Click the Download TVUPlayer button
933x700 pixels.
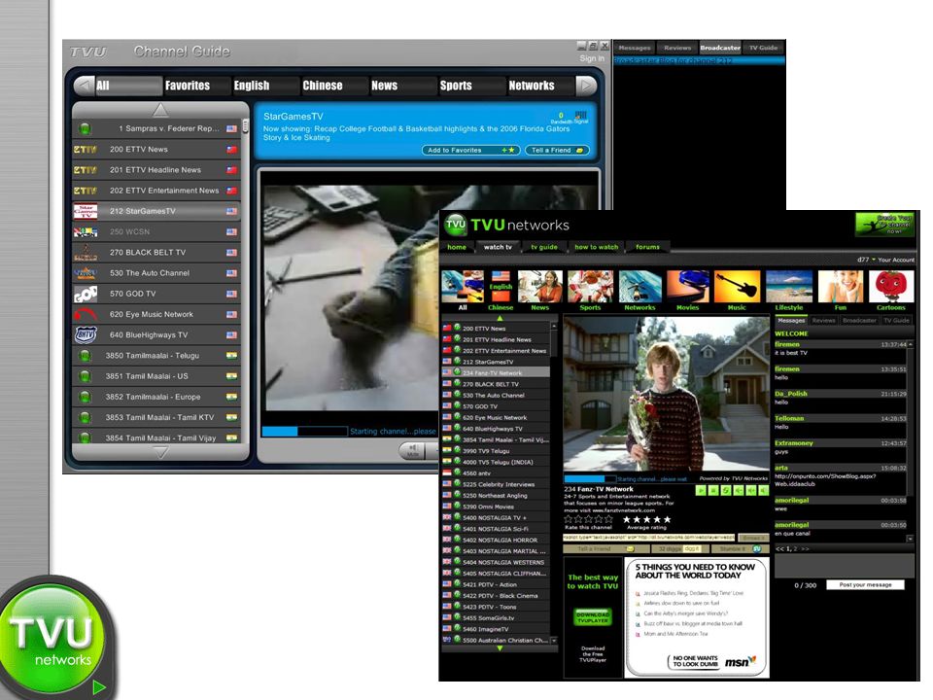point(593,617)
